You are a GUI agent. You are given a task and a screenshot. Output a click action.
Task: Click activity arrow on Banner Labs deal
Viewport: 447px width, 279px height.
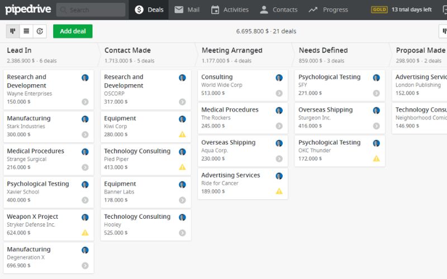(182, 200)
